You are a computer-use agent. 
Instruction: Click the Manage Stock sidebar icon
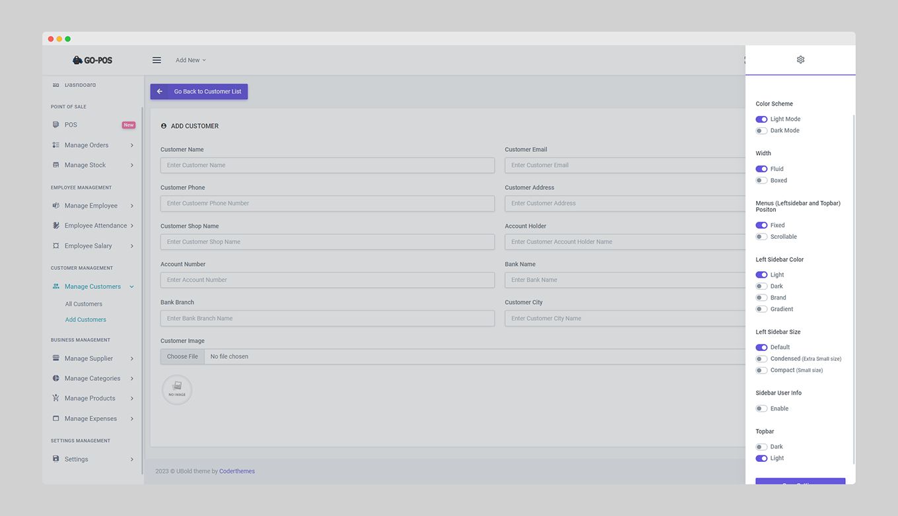tap(56, 165)
